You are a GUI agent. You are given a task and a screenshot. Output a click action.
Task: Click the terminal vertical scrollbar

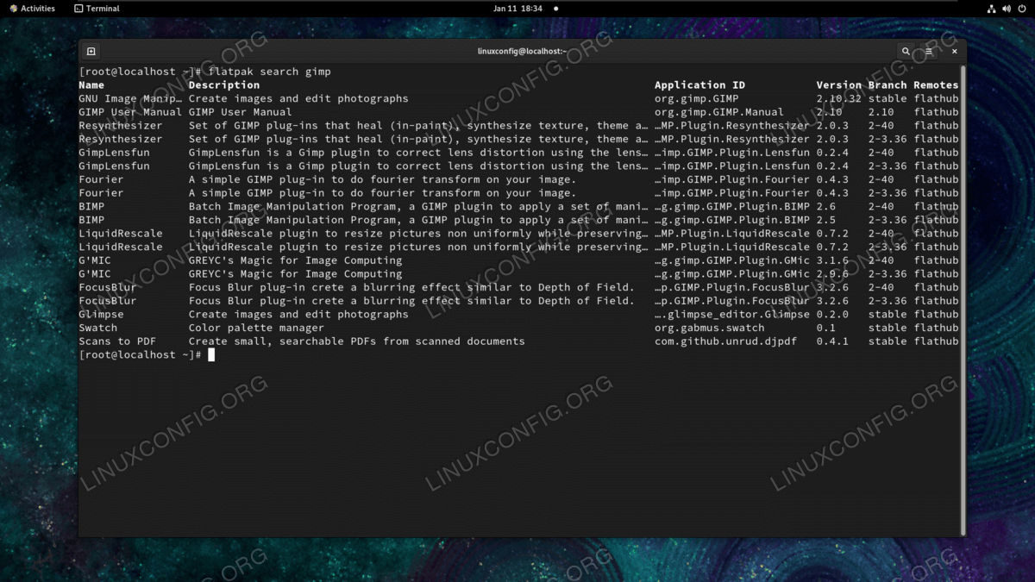point(963,301)
